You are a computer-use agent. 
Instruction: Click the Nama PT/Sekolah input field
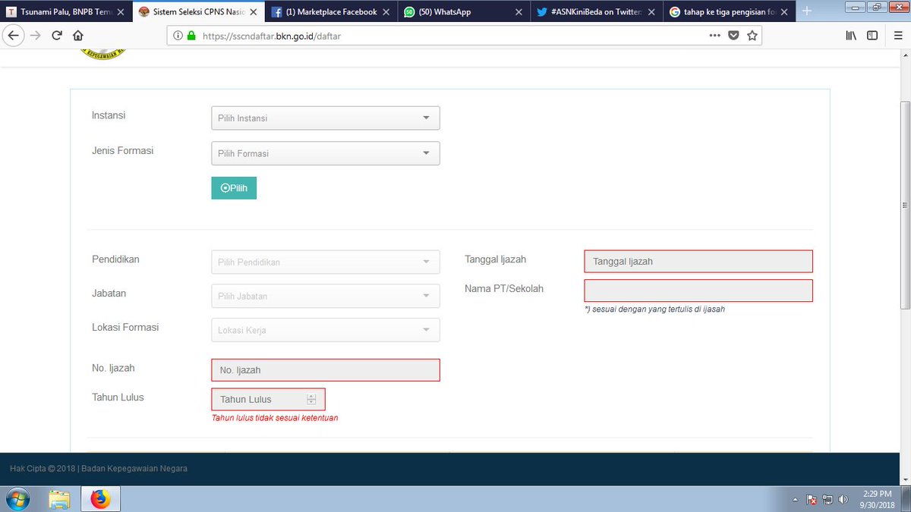click(x=698, y=291)
